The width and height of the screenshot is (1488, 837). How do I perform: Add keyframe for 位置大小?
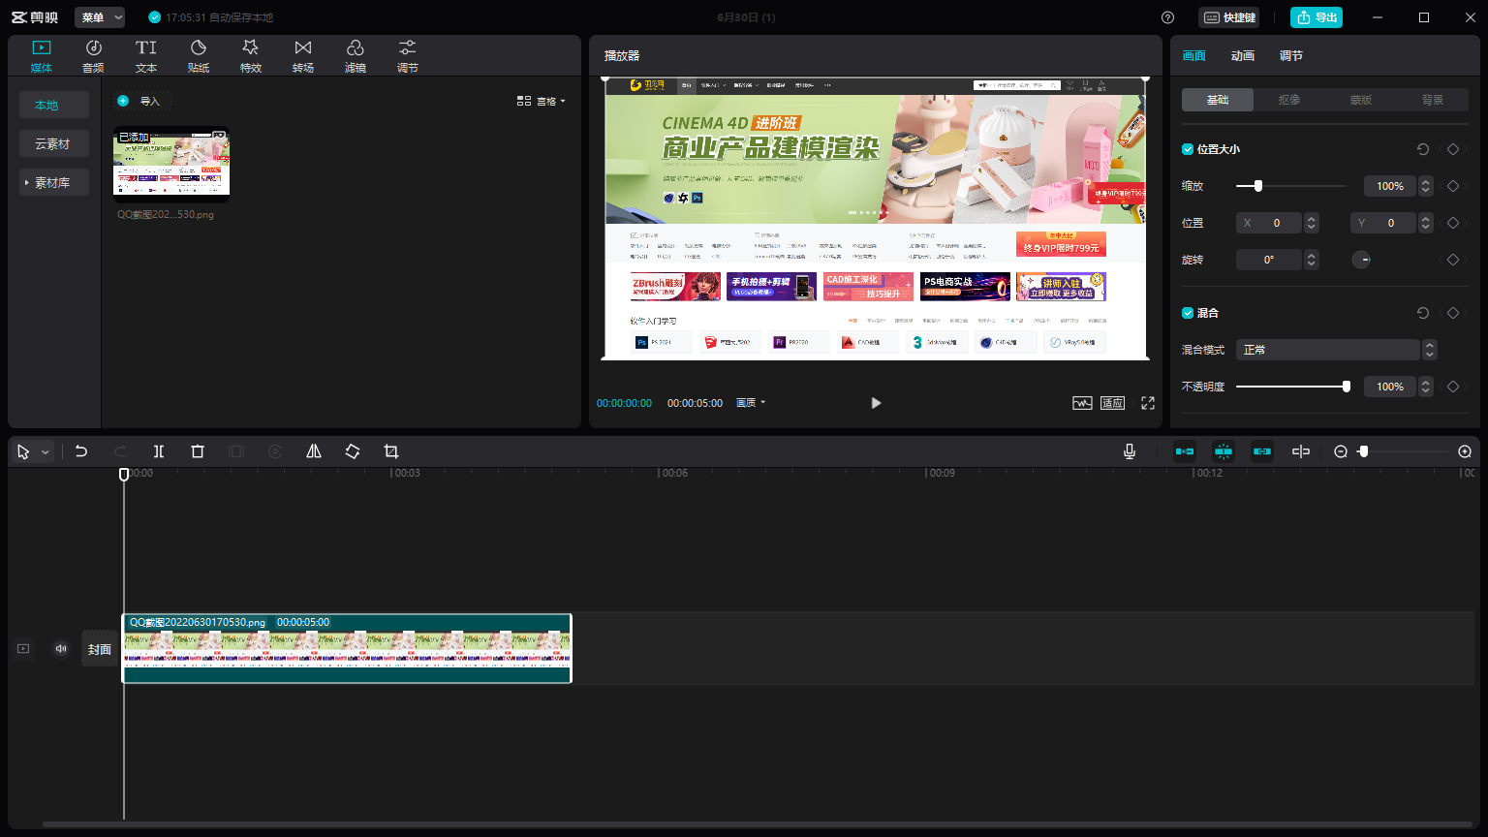1452,149
